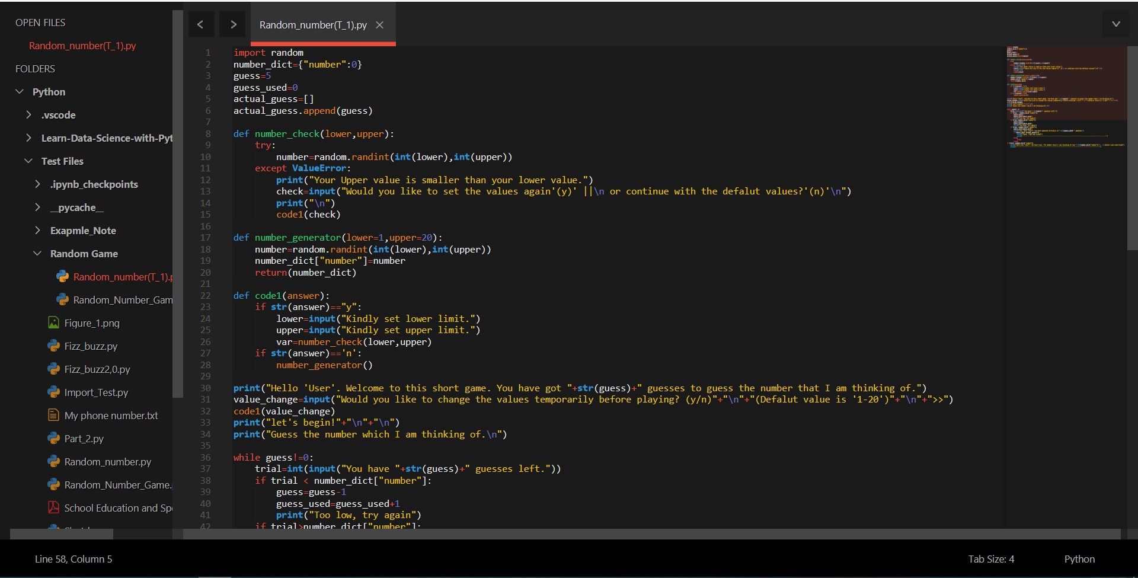
Task: Select the Exapmle_Note folder name
Action: click(x=83, y=231)
